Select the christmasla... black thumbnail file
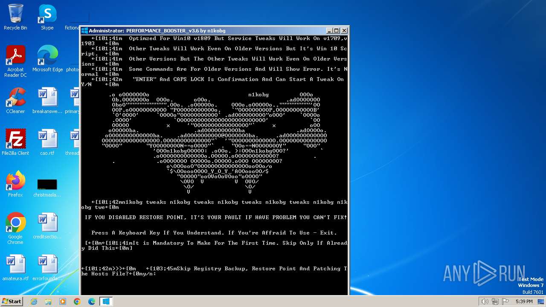Image resolution: width=546 pixels, height=307 pixels. 47,188
